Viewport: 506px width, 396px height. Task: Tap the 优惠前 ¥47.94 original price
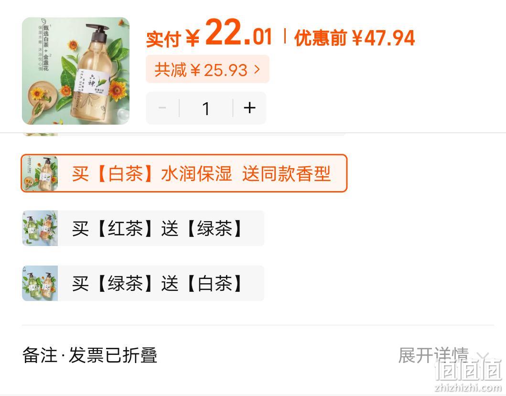click(x=355, y=38)
